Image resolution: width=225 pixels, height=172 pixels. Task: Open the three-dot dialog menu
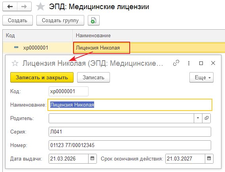tap(189, 63)
